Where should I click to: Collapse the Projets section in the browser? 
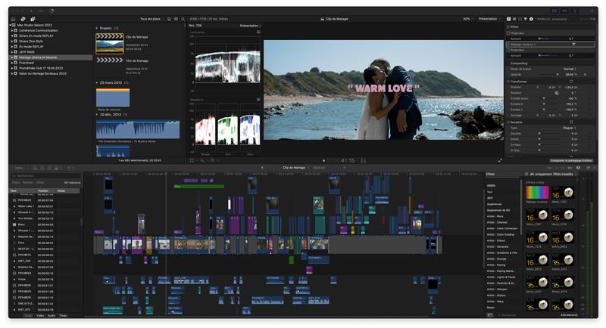point(97,28)
